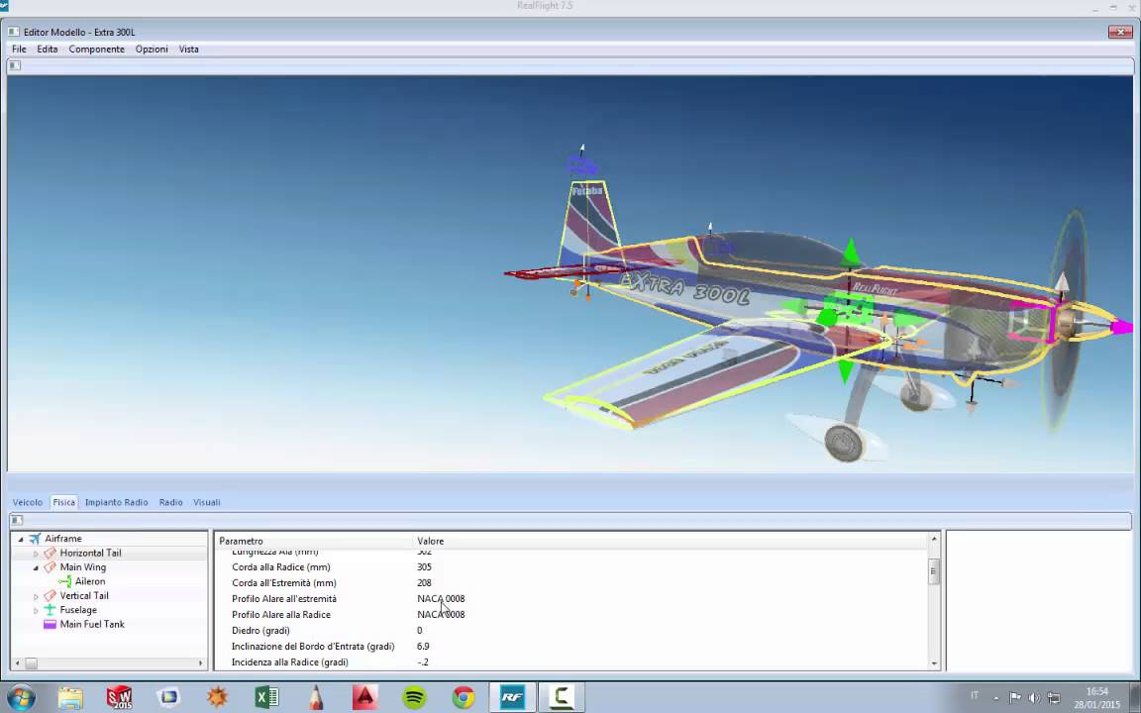1141x713 pixels.
Task: Select Profilo Alare alla Radice parameter
Action: [281, 615]
